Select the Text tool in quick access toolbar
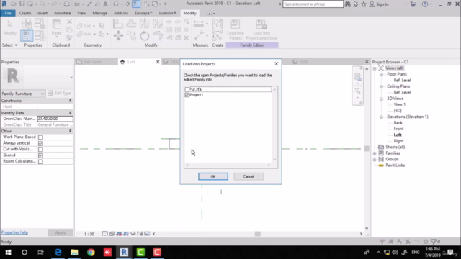Screen dimensions: 461x259 (x=105, y=4)
